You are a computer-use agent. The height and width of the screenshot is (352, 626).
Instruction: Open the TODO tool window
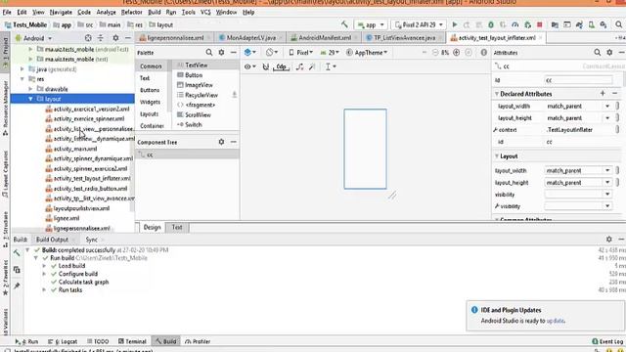tap(98, 341)
